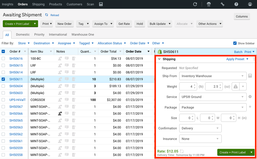This screenshot has height=159, width=257.
Task: Expand the Insurance None dropdown
Action: [x=200, y=139]
